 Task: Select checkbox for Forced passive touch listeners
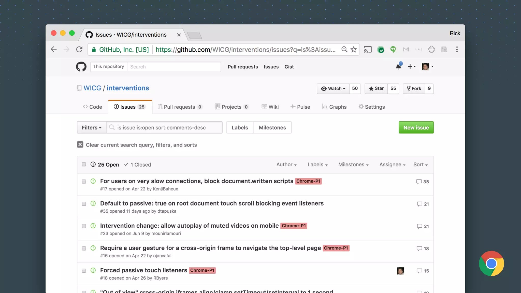point(84,271)
